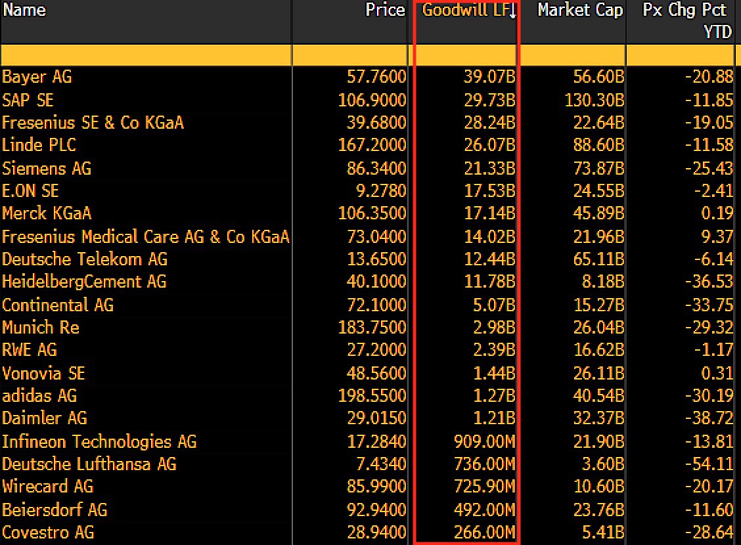Click Vonovia SE YTD change 0.31
This screenshot has width=741, height=545.
click(717, 373)
